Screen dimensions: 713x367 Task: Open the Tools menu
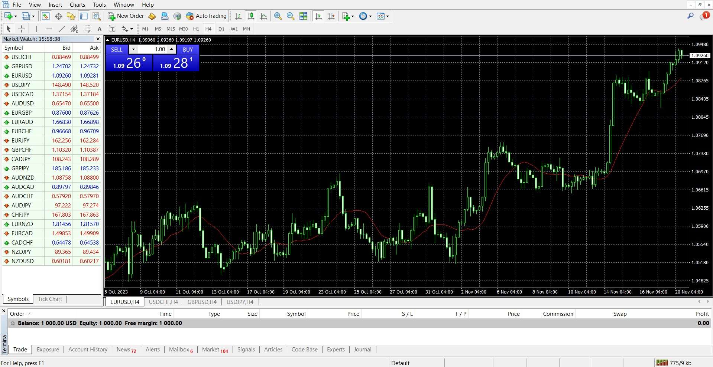tap(99, 5)
